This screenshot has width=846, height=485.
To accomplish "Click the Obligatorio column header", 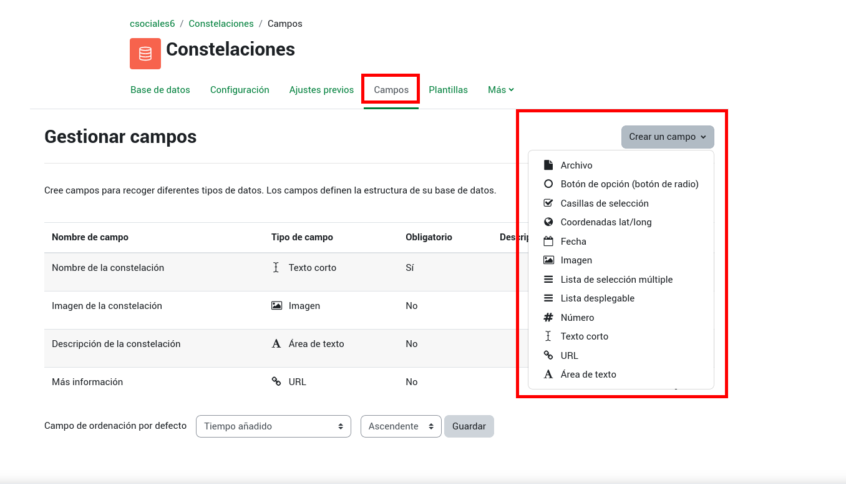I will 429,237.
